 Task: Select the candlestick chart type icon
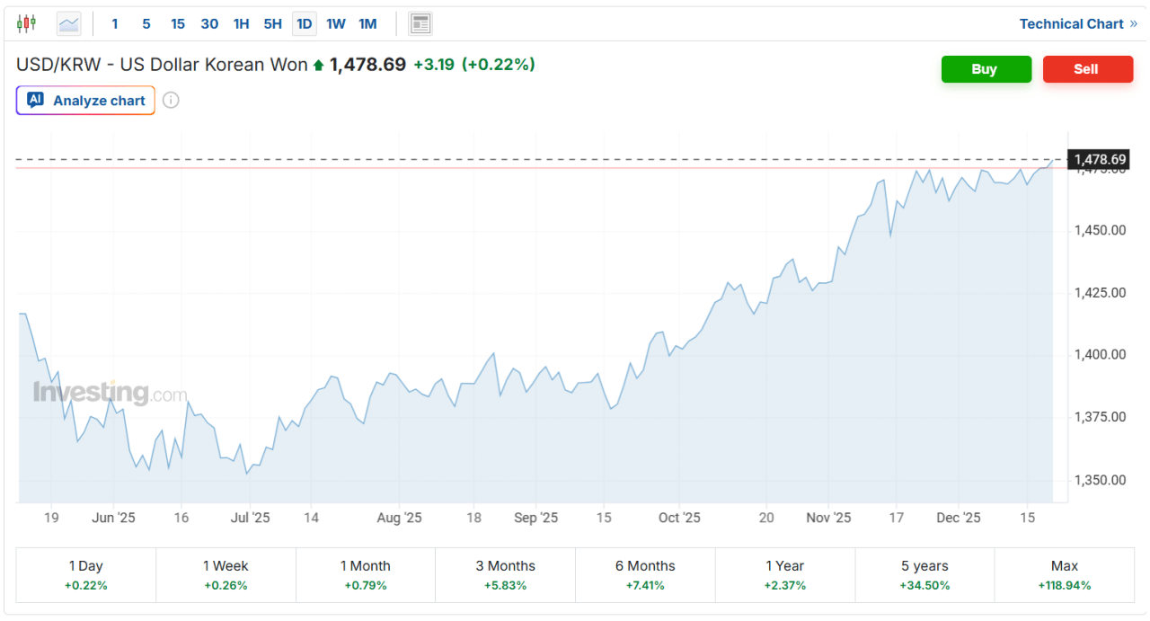point(27,23)
